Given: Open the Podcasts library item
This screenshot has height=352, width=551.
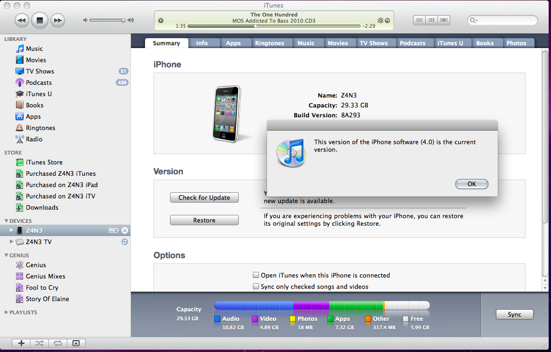Looking at the screenshot, I should [x=38, y=82].
